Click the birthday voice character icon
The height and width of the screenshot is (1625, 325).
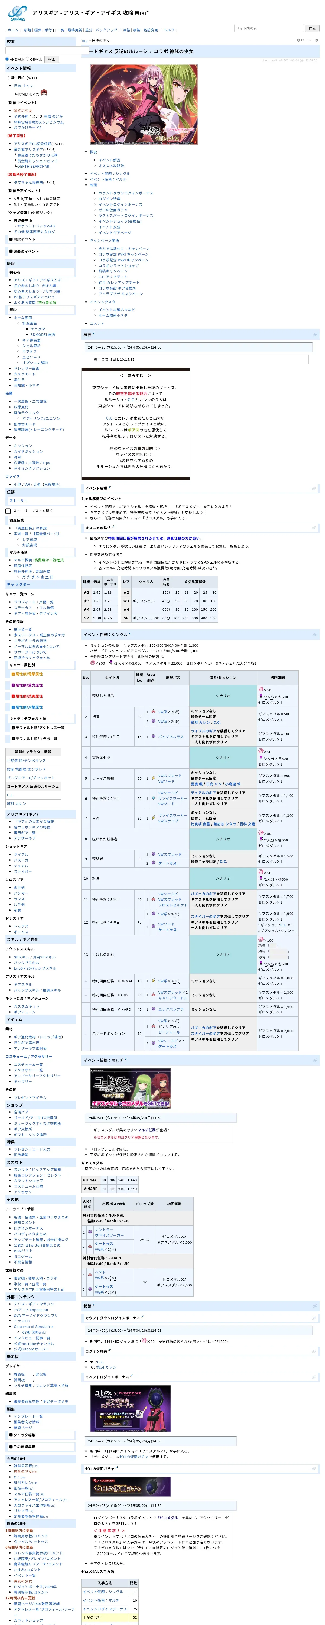(44, 93)
